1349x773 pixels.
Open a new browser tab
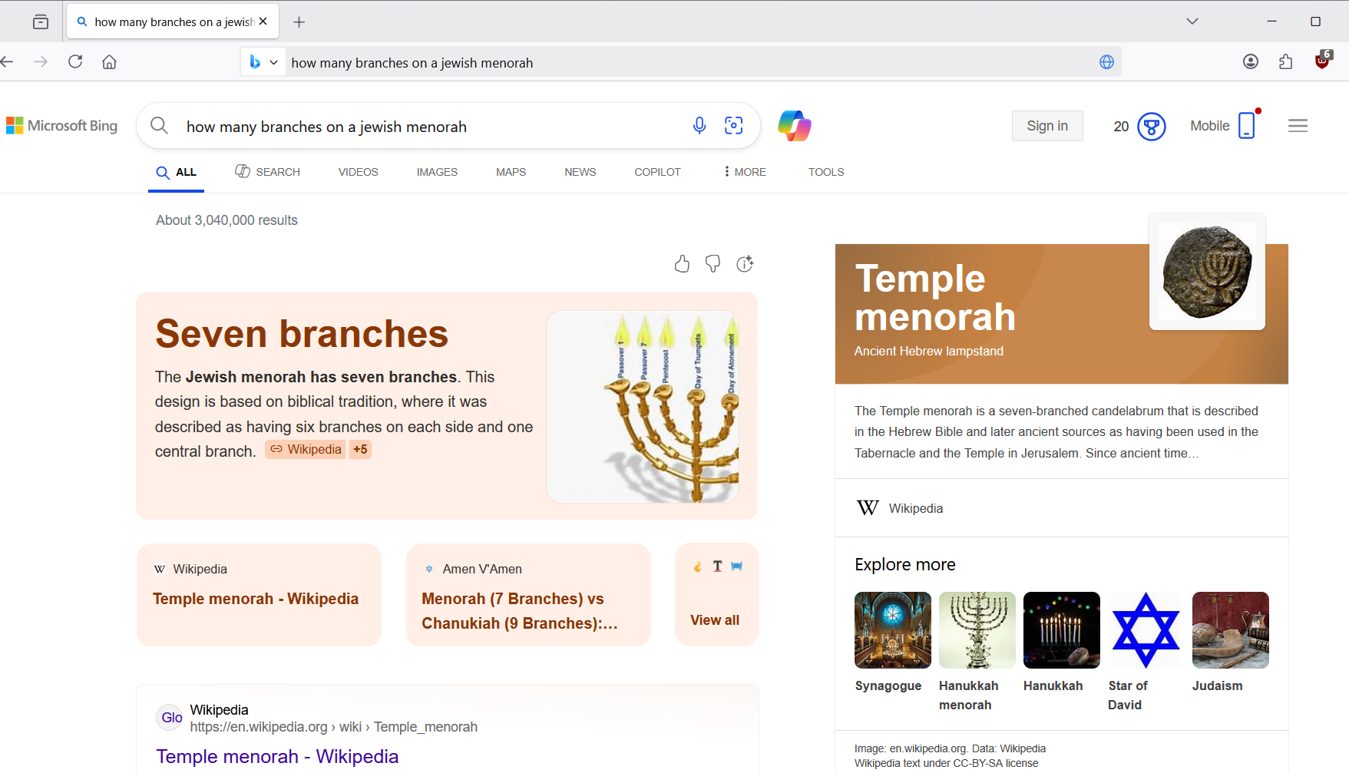click(299, 22)
